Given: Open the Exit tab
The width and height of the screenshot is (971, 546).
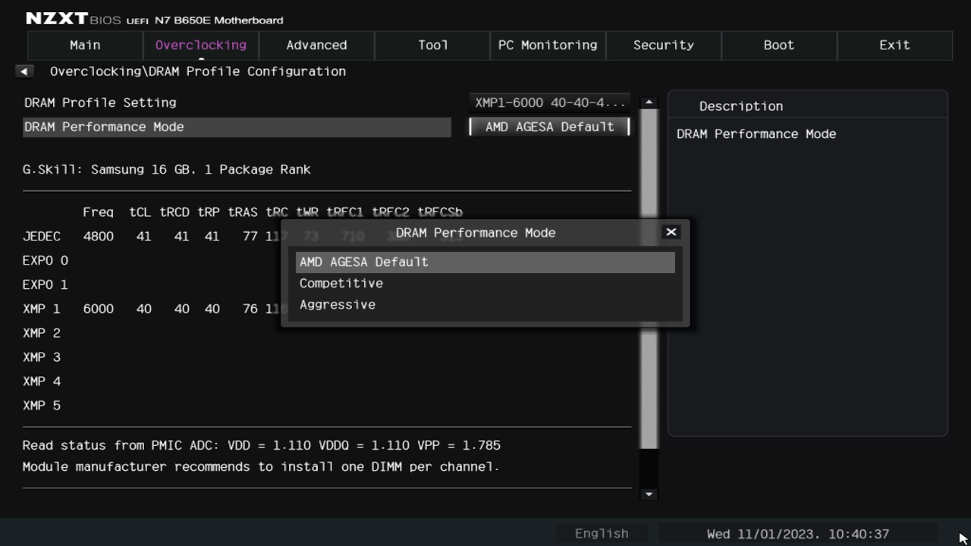Looking at the screenshot, I should [x=894, y=45].
